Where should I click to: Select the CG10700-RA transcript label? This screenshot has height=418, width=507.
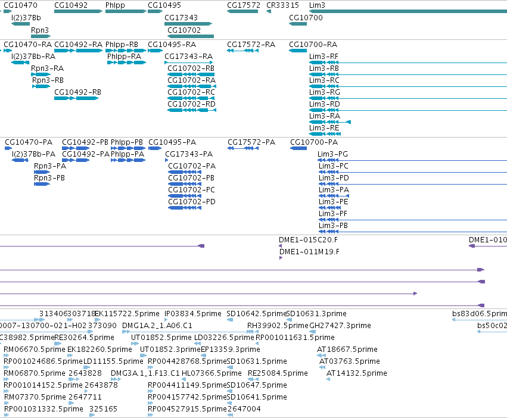313,44
